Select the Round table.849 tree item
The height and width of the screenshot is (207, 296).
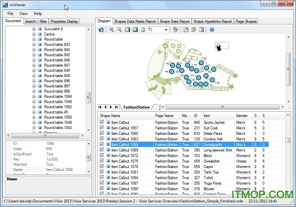[57, 76]
